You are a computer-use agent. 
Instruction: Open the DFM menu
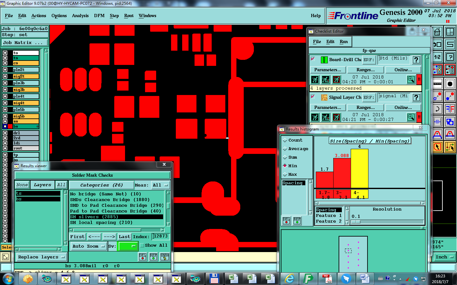pos(99,16)
